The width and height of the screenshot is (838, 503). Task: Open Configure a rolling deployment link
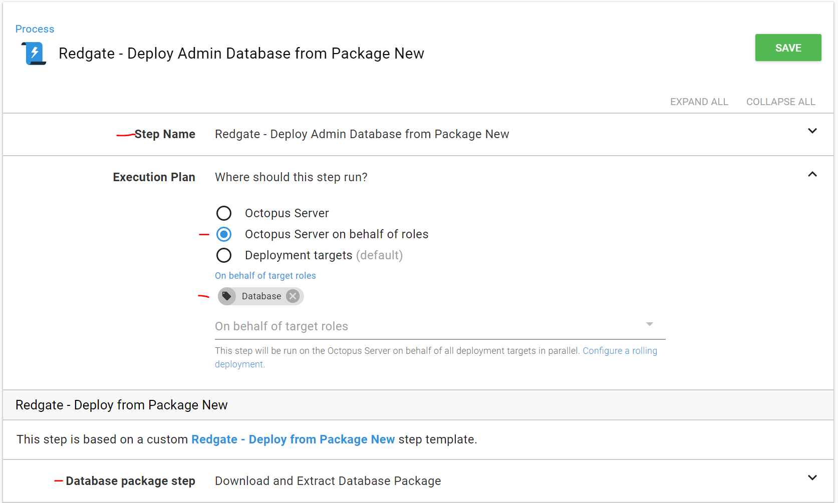click(620, 351)
